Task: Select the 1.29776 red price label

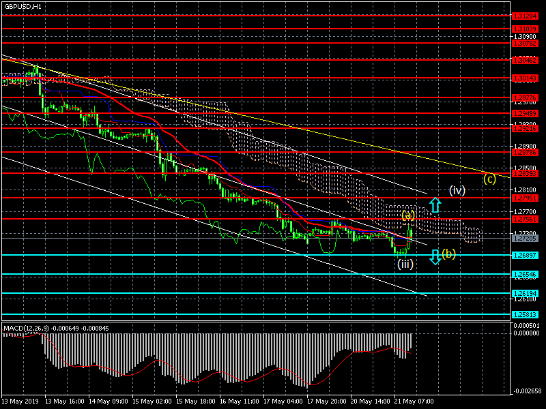Action: (x=525, y=98)
